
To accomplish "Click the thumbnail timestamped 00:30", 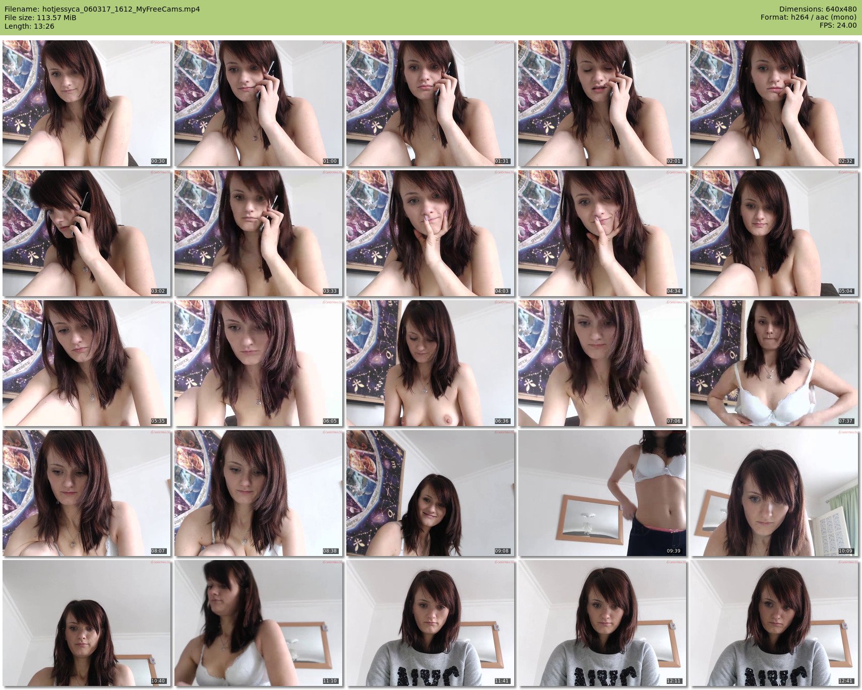I will 87,103.
